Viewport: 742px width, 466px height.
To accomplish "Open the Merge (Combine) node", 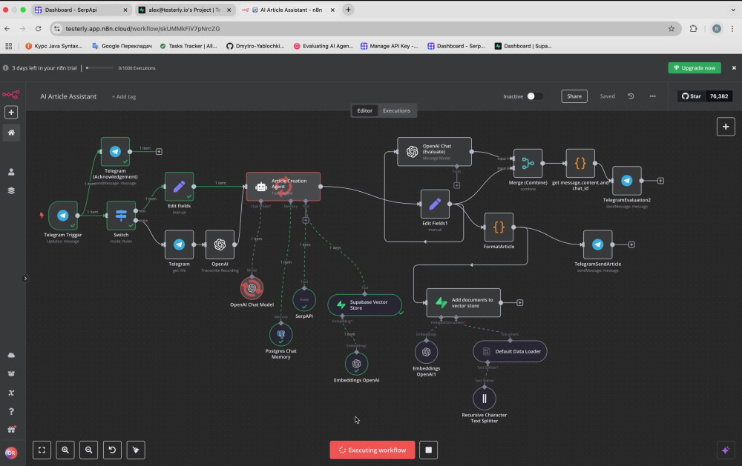I will [528, 164].
